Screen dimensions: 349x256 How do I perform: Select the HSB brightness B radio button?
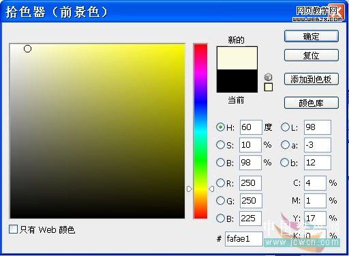[x=220, y=163]
